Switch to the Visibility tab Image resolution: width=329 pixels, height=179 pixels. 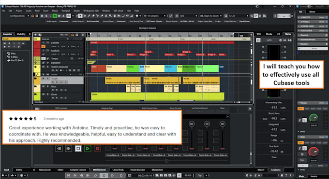coord(21,34)
